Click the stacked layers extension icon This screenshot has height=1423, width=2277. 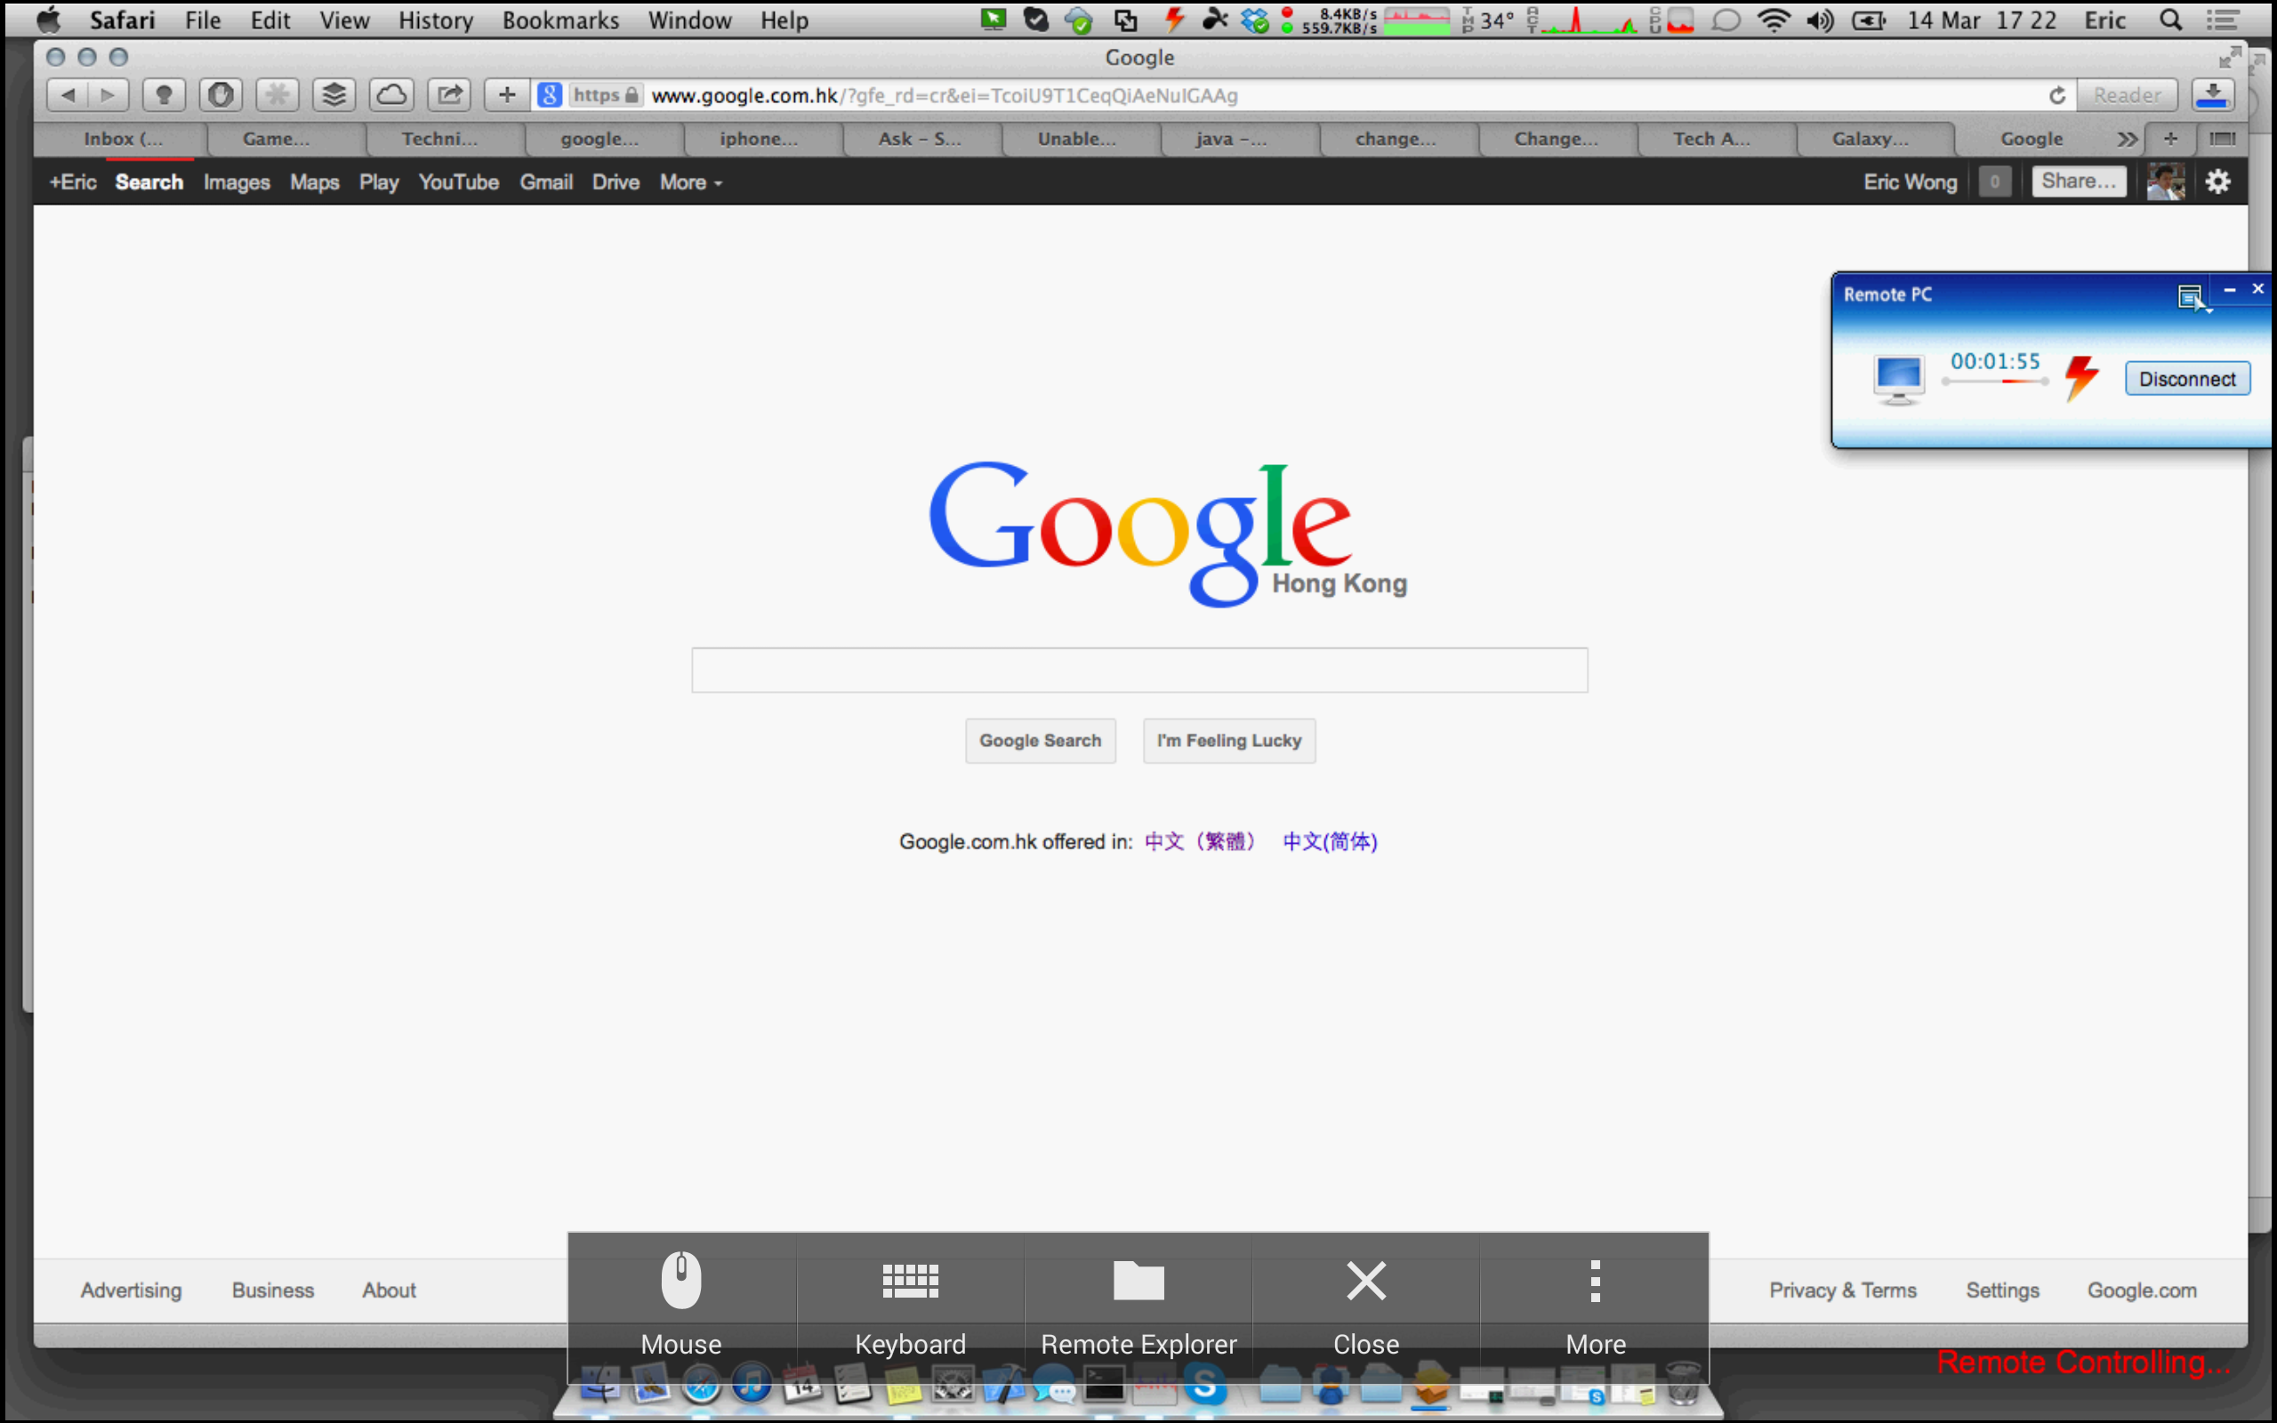(334, 95)
